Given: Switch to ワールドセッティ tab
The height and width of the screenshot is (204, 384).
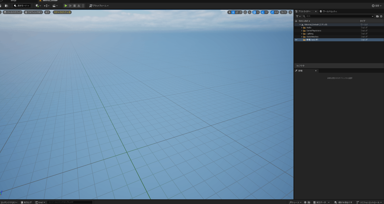Looking at the screenshot, I should pyautogui.click(x=328, y=11).
